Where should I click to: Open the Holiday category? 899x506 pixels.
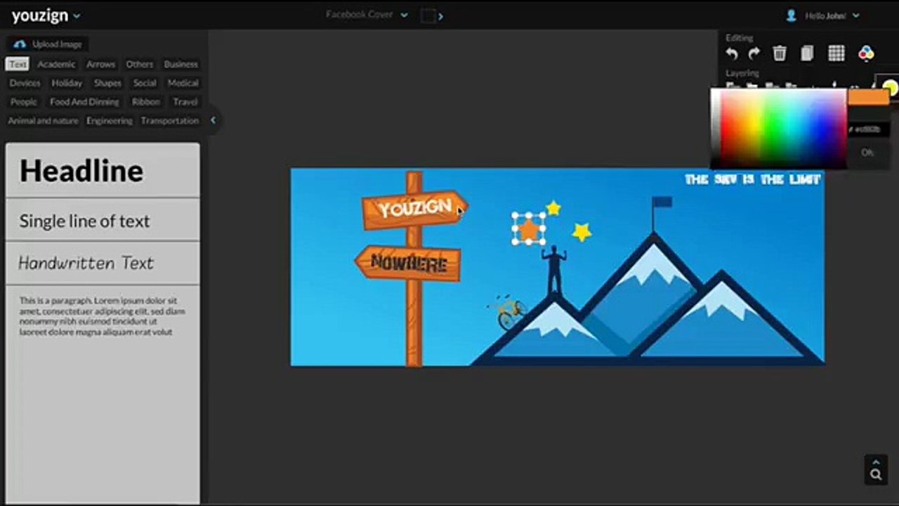pos(67,83)
